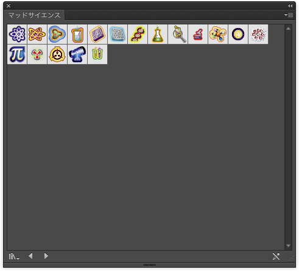Select the red cell cluster symbol
The image size is (299, 272).
click(x=258, y=34)
